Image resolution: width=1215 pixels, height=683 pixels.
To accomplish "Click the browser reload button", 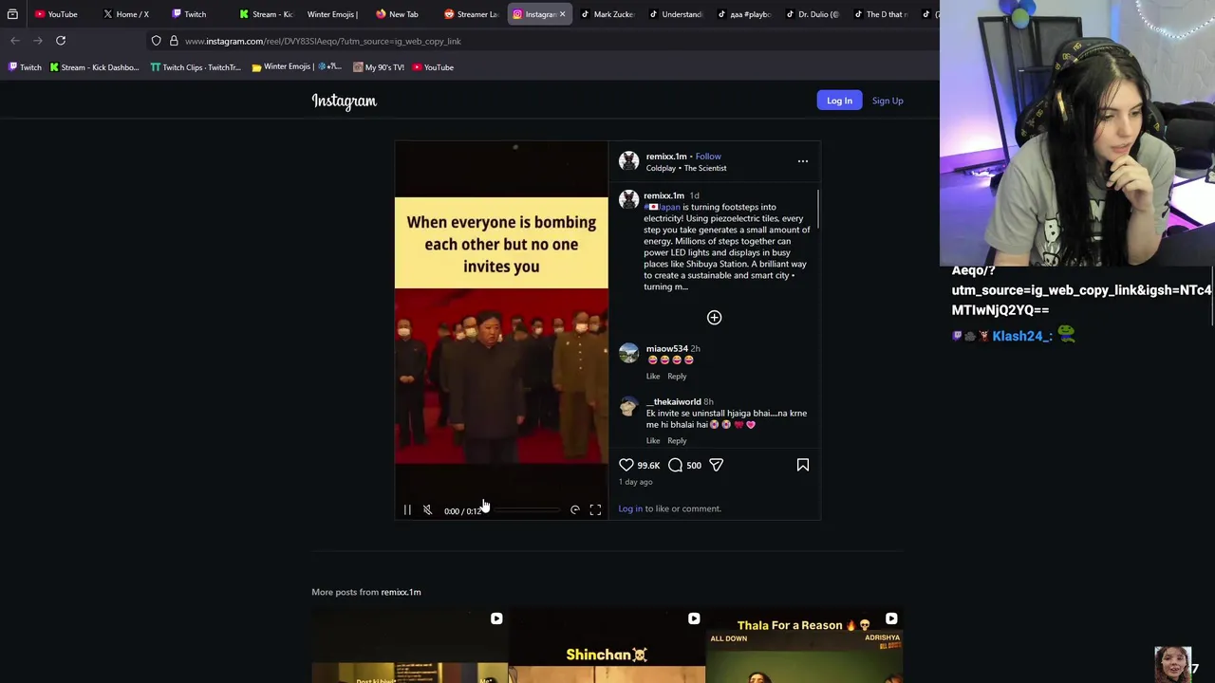I will pos(61,41).
